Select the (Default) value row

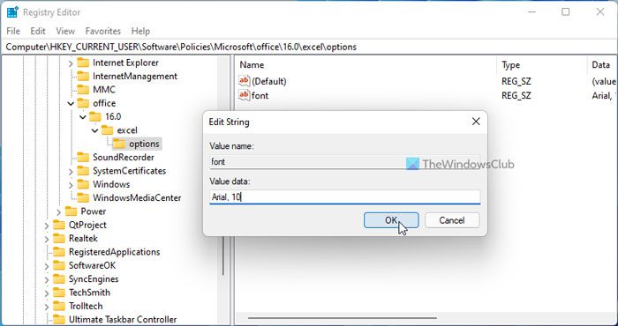click(426, 81)
